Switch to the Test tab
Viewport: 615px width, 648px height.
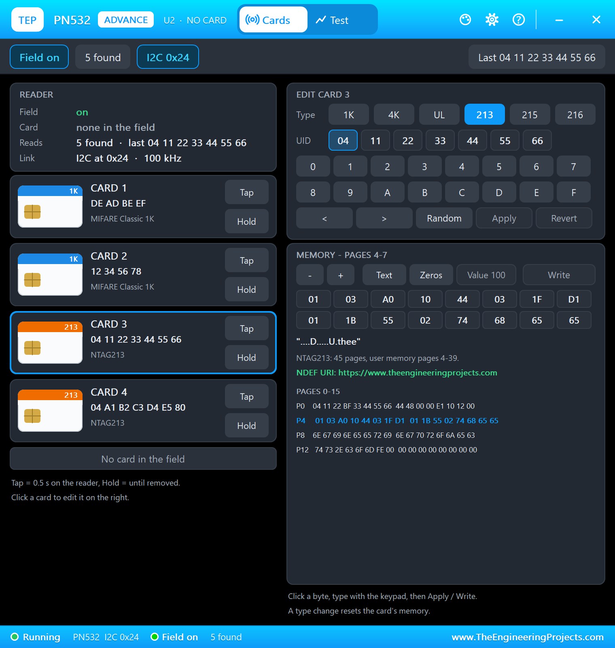[x=333, y=19]
